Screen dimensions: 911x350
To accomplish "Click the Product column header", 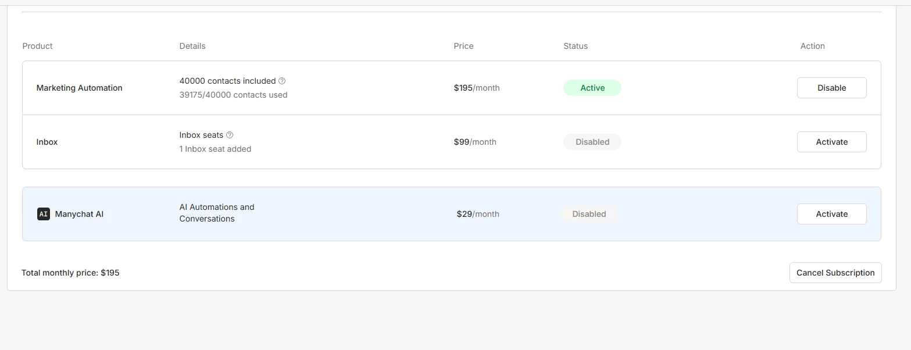I will pyautogui.click(x=38, y=46).
